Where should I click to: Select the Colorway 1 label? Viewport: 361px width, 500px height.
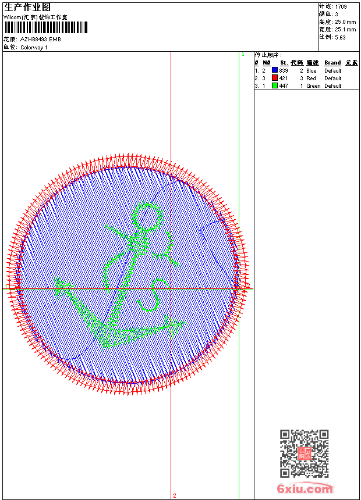(34, 48)
